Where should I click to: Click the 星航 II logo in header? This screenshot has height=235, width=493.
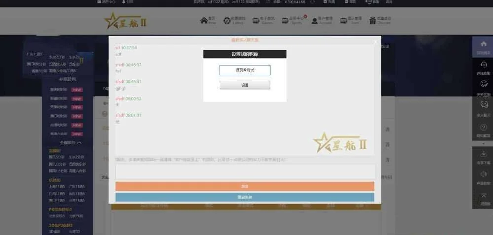click(x=125, y=21)
